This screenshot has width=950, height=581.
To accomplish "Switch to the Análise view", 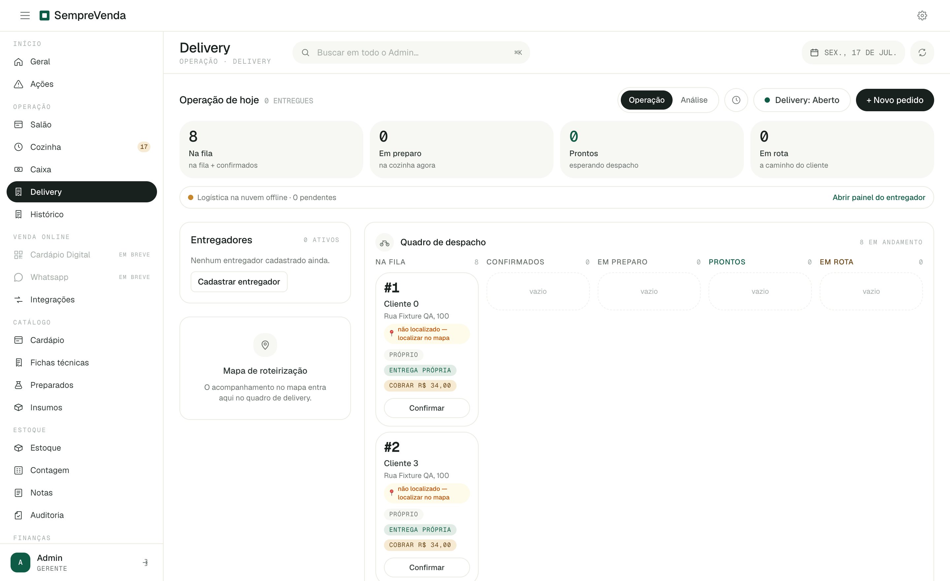I will coord(694,100).
